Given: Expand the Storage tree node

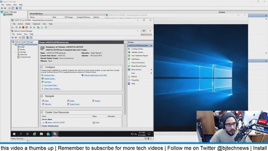Looking at the screenshot, I should 16,52.
